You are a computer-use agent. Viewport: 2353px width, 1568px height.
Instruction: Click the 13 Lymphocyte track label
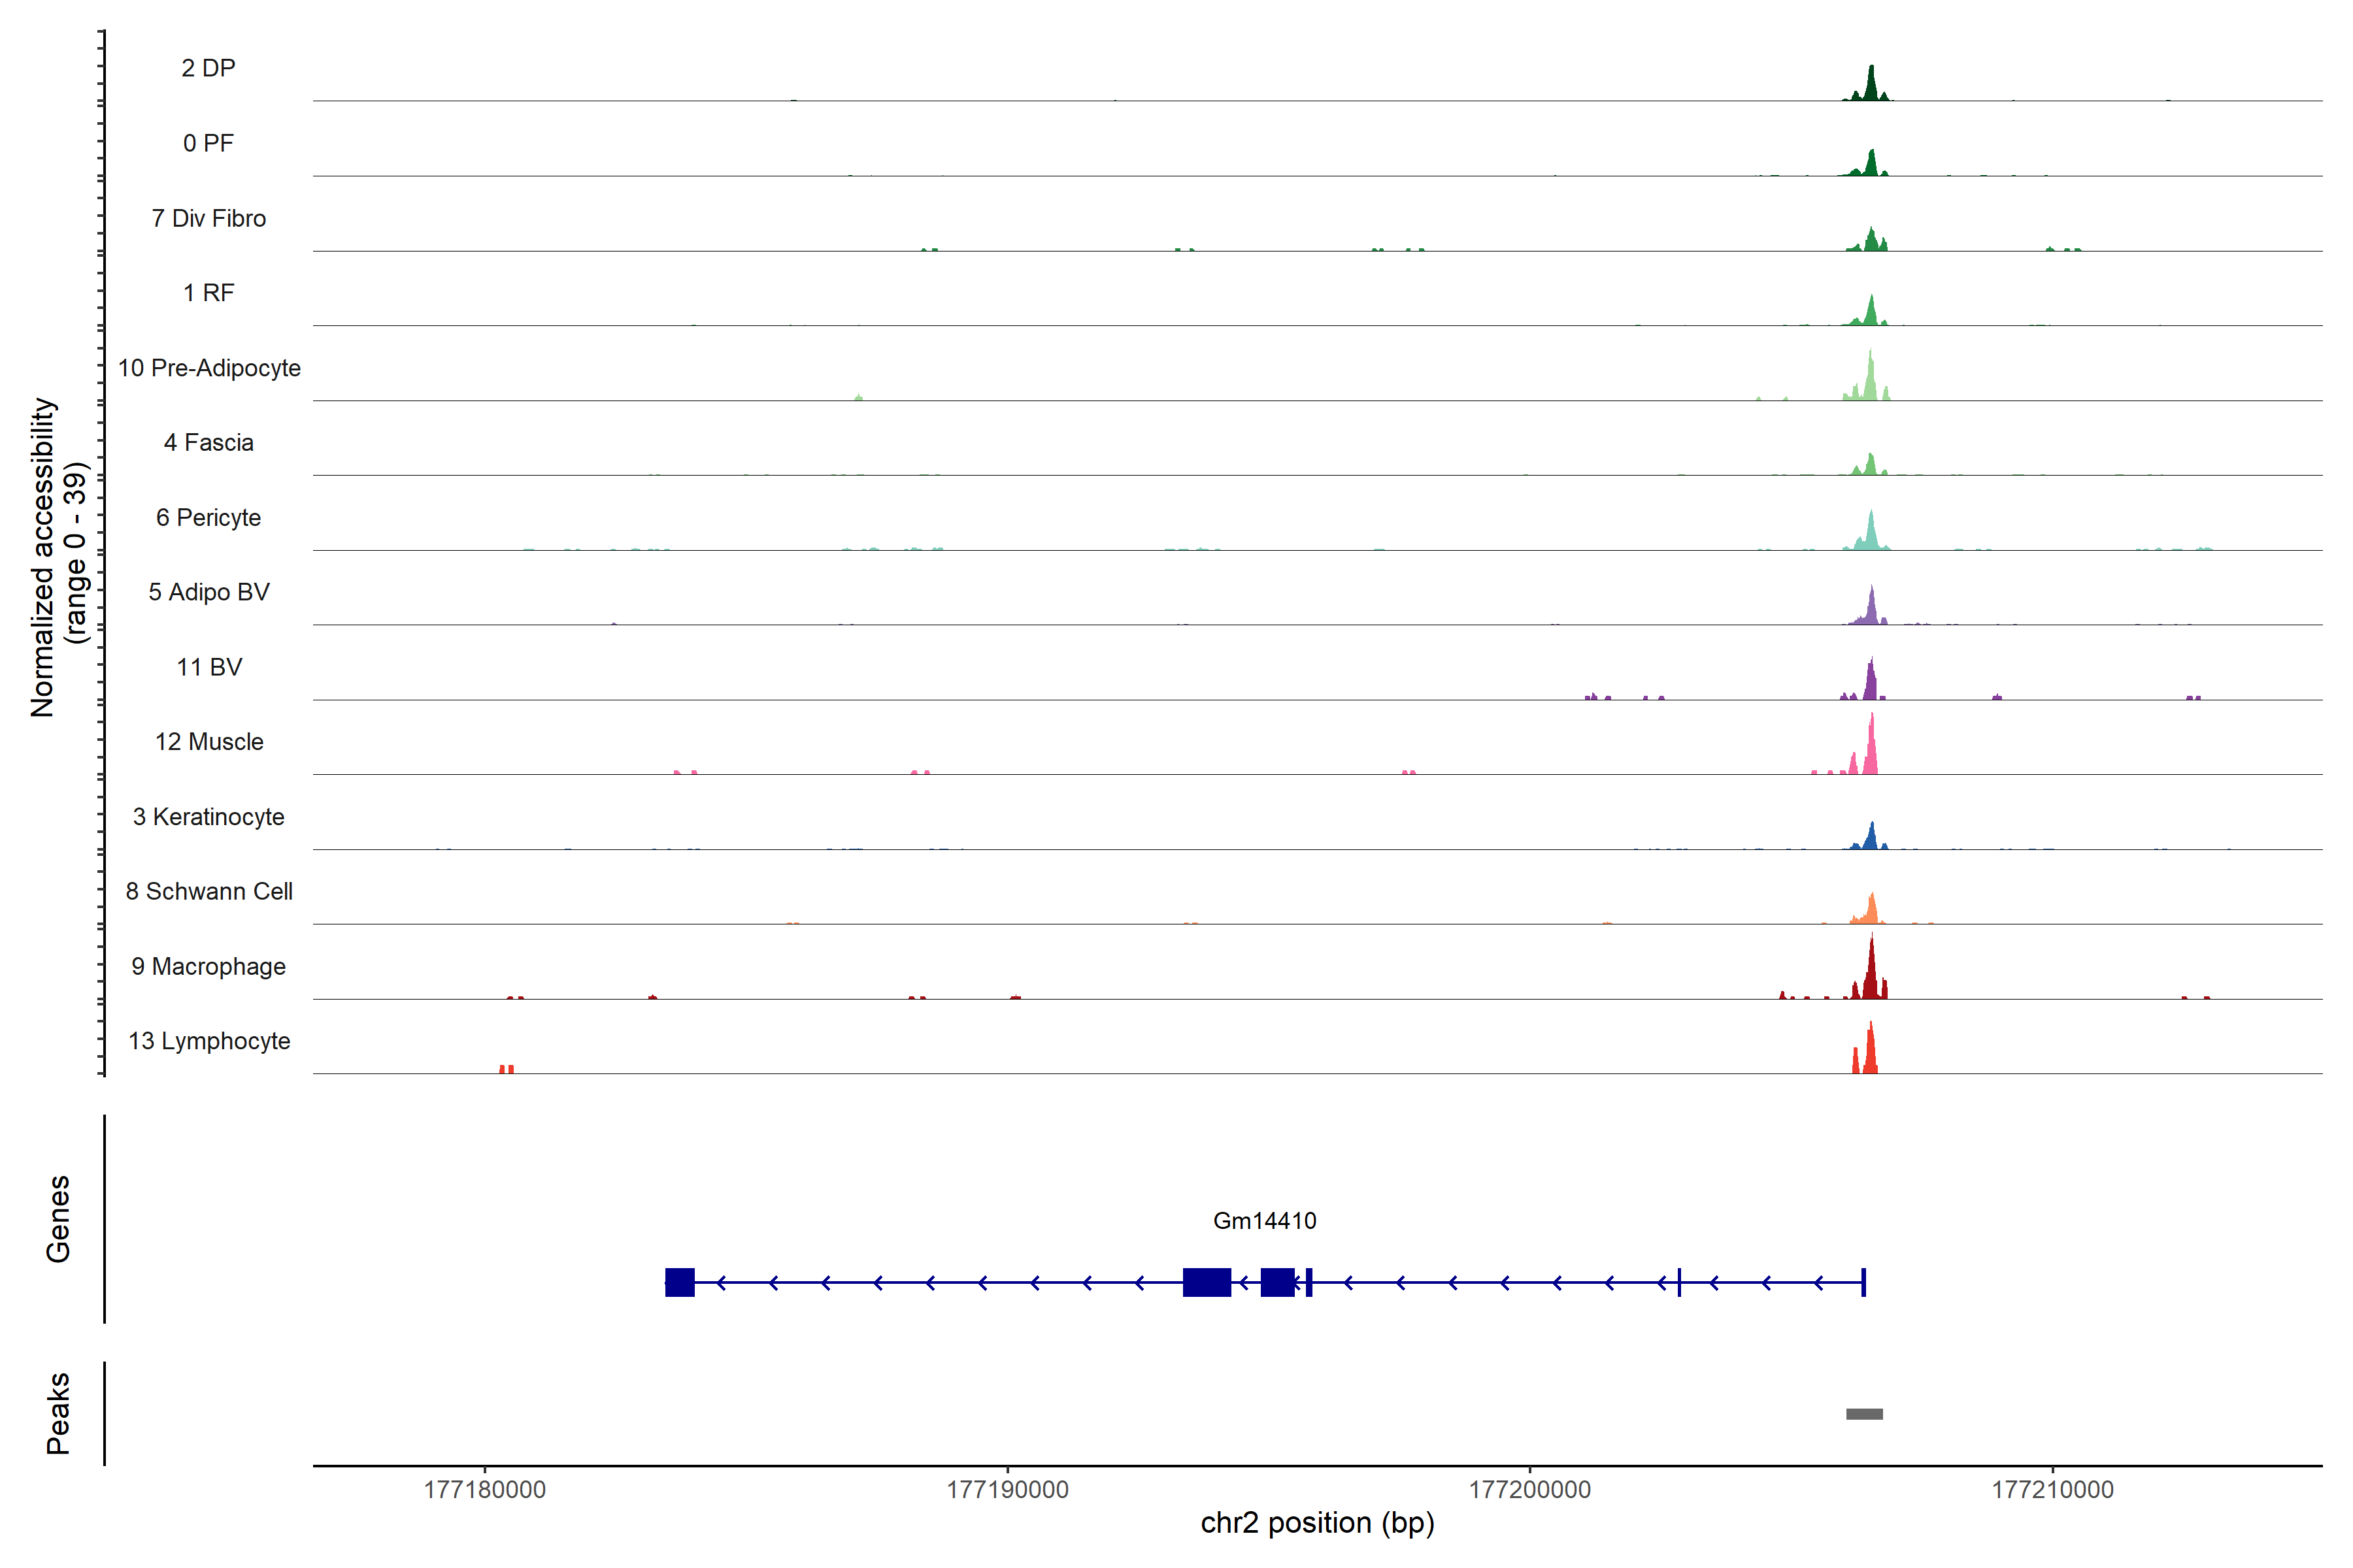click(209, 1041)
